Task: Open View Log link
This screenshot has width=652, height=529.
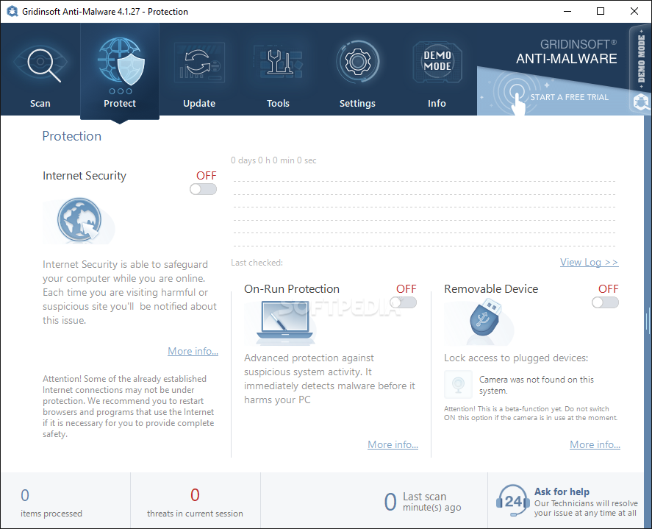Action: click(x=589, y=262)
